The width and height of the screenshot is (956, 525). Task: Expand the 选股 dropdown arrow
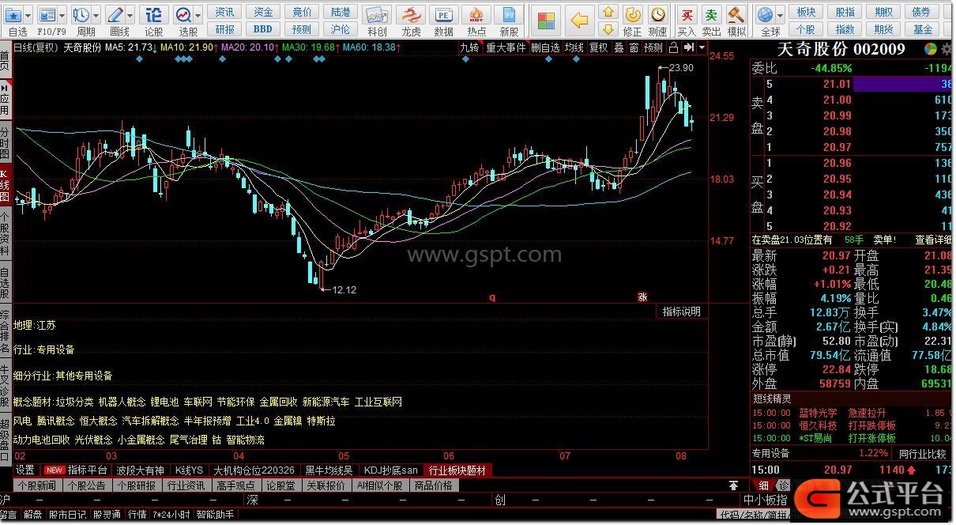pos(198,15)
